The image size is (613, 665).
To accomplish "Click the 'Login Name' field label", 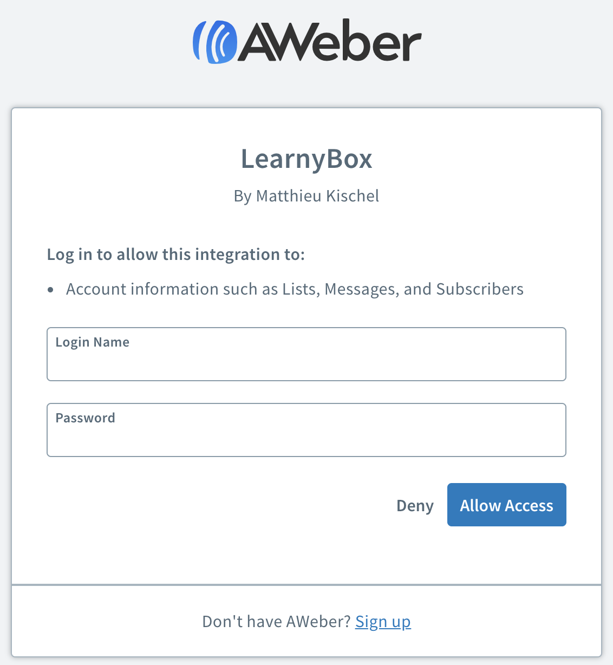I will pos(93,342).
